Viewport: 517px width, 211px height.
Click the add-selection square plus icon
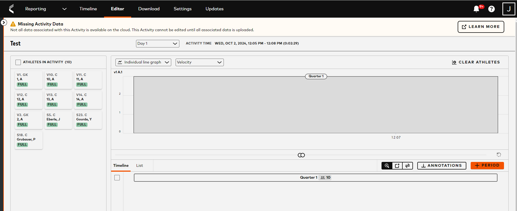(x=397, y=166)
